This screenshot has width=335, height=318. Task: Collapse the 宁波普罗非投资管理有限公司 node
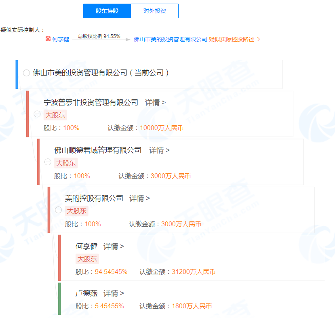coord(37,114)
